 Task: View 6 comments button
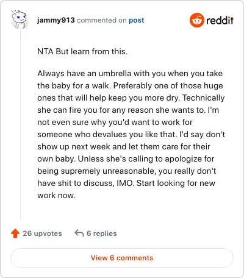[122, 258]
